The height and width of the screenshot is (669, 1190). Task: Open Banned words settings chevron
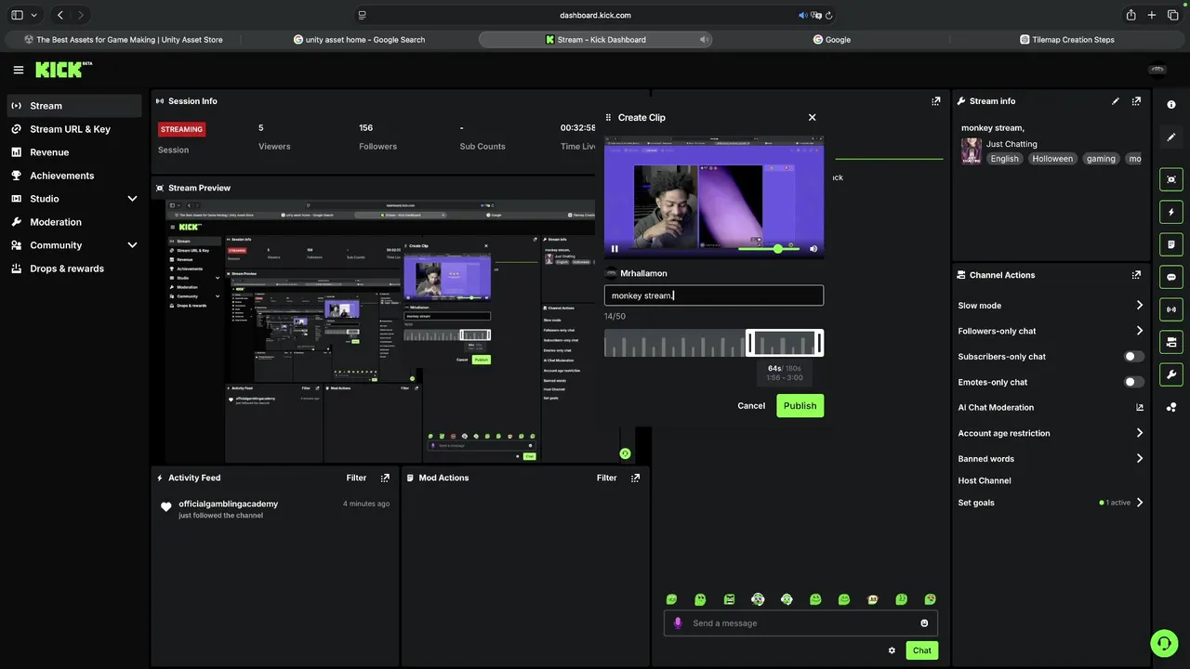pos(1140,459)
